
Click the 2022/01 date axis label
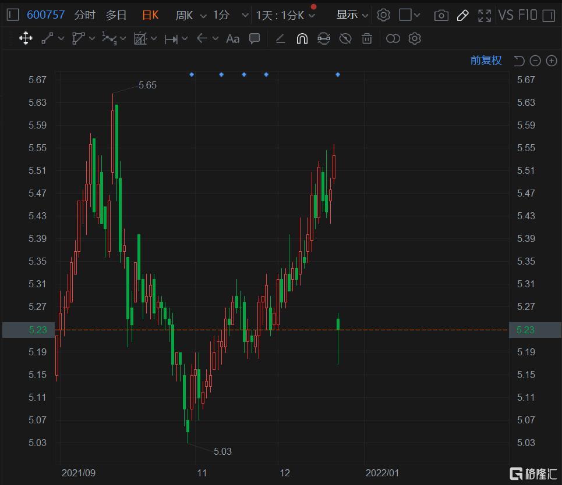(382, 473)
